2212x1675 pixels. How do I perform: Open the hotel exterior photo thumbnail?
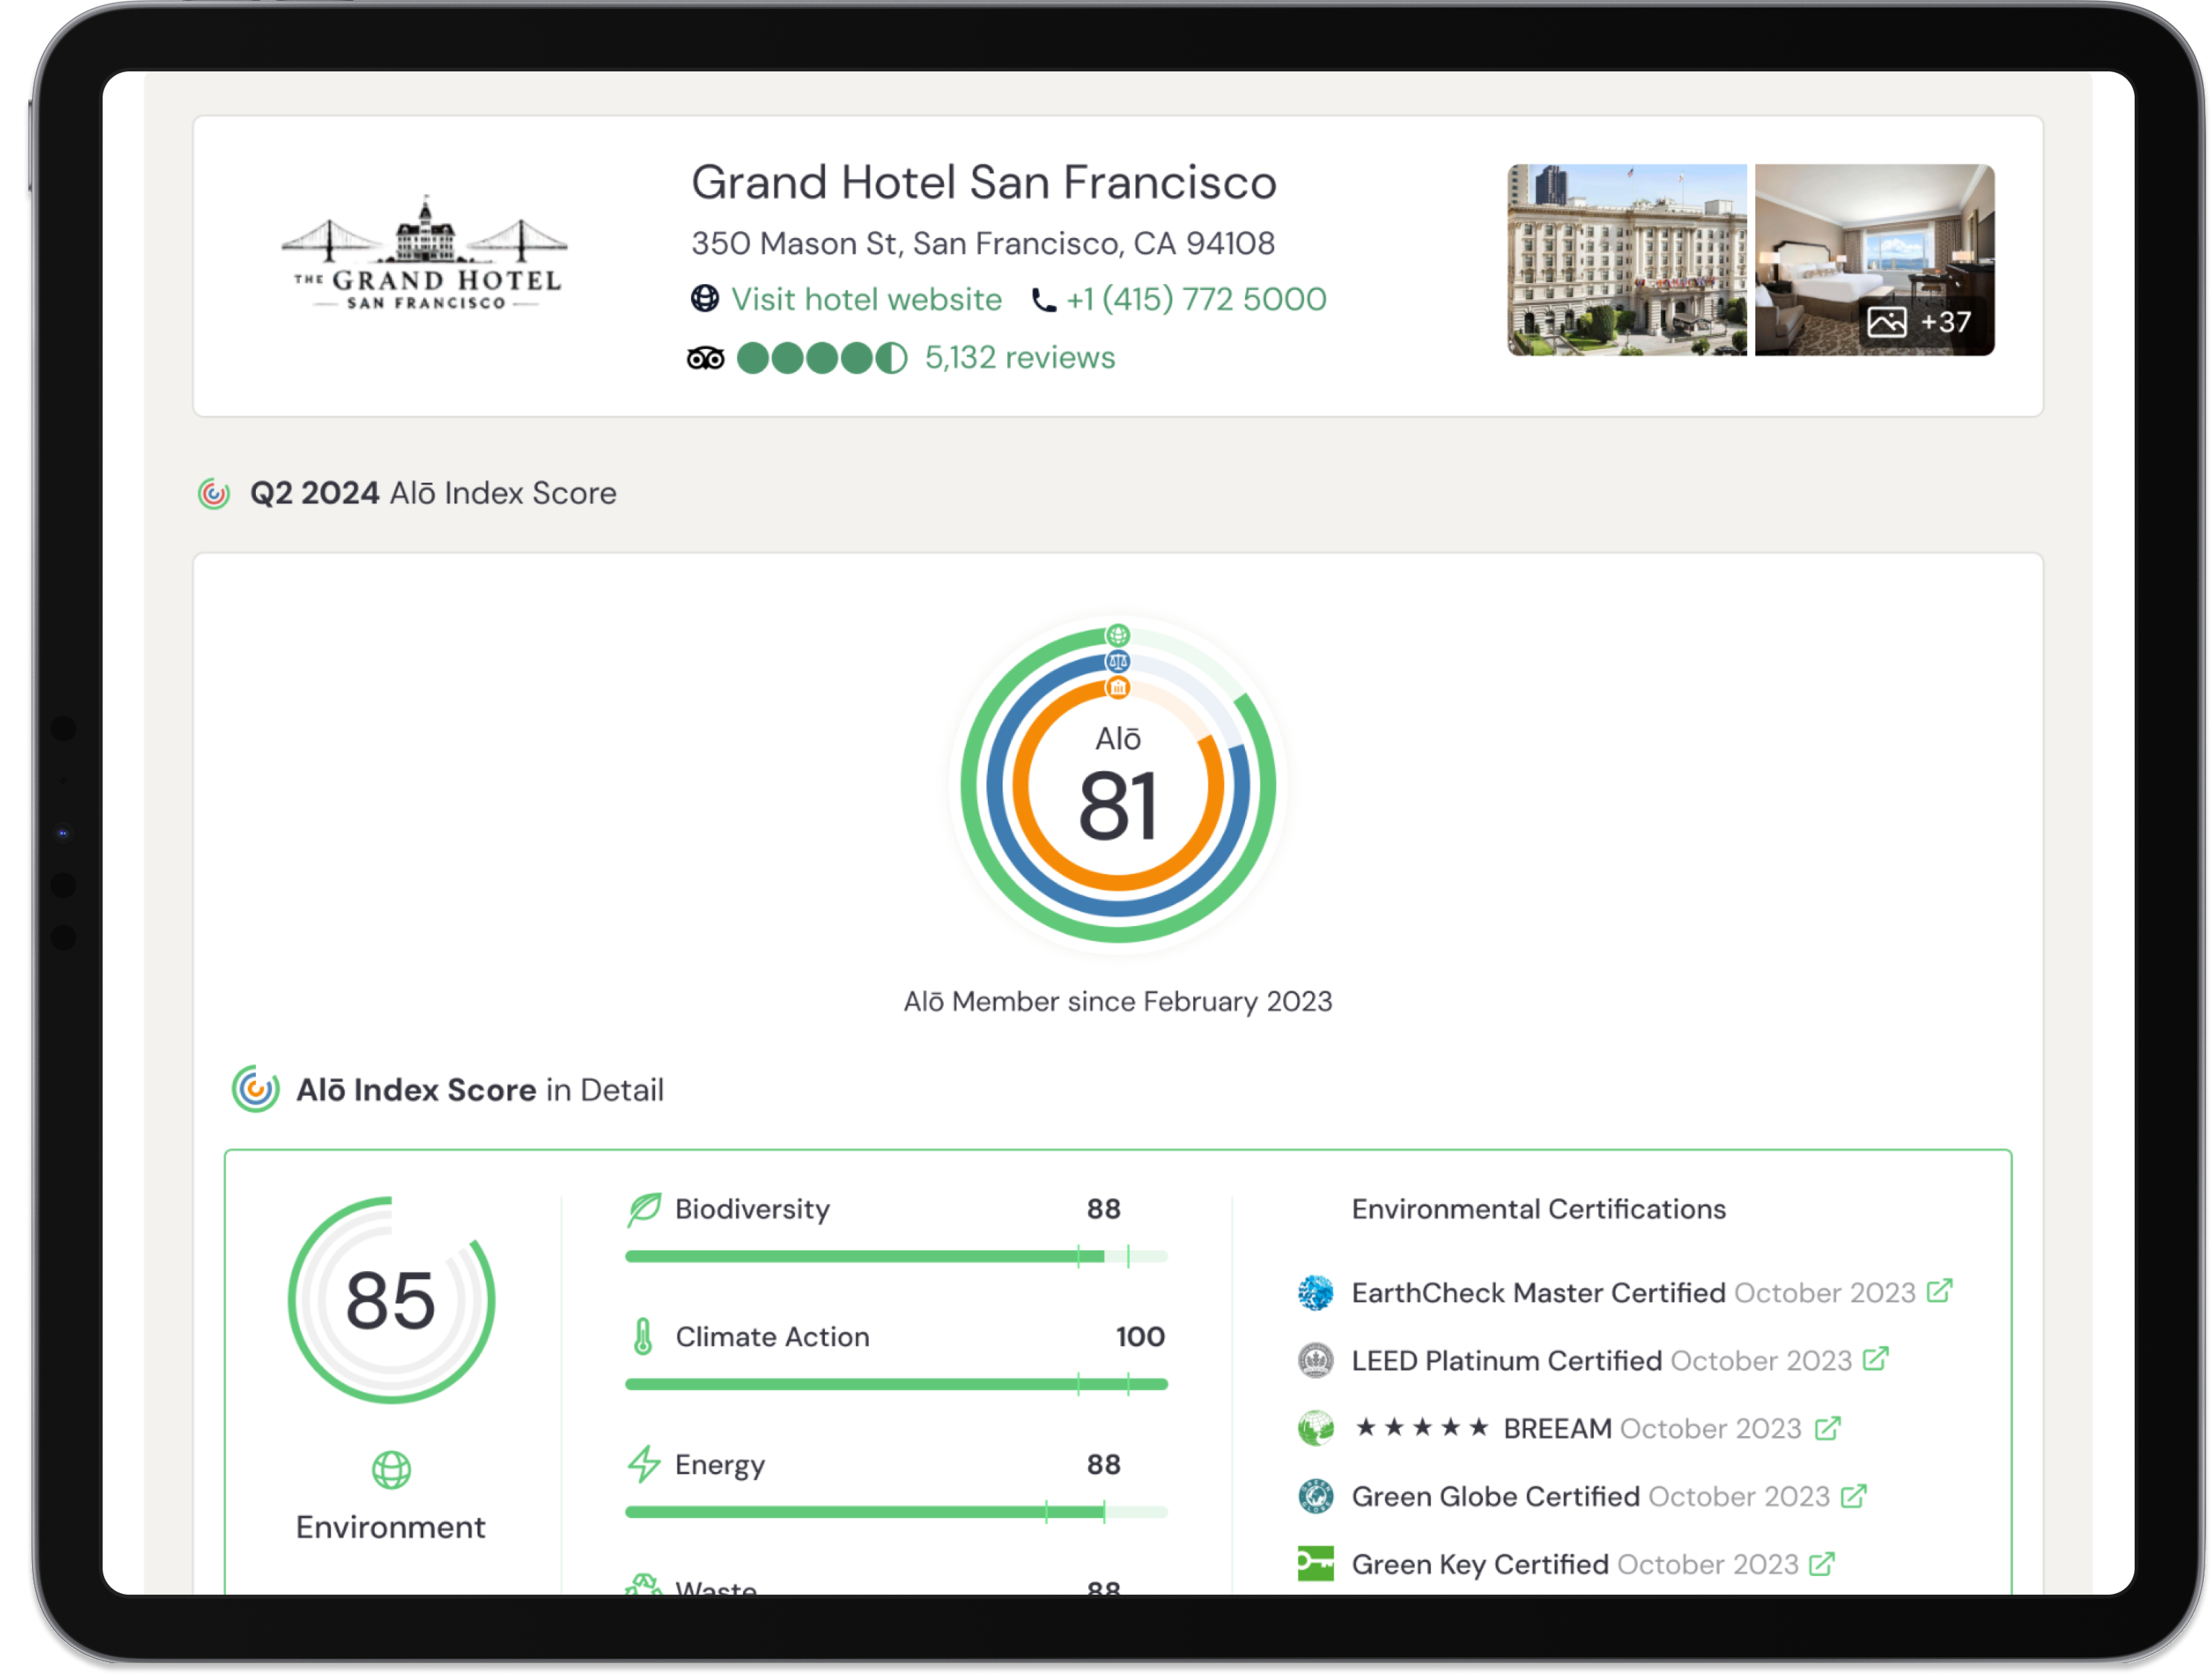tap(1627, 260)
